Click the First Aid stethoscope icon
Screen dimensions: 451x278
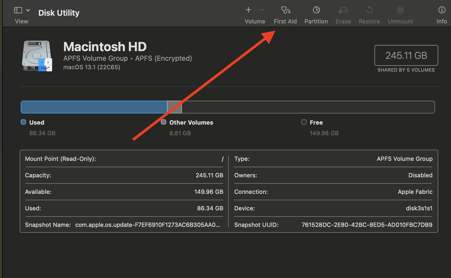point(286,10)
